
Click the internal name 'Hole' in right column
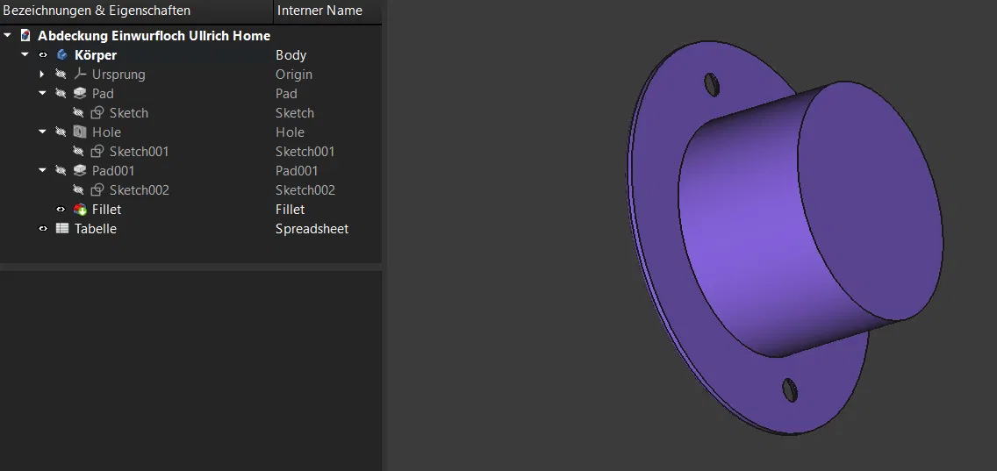[290, 132]
